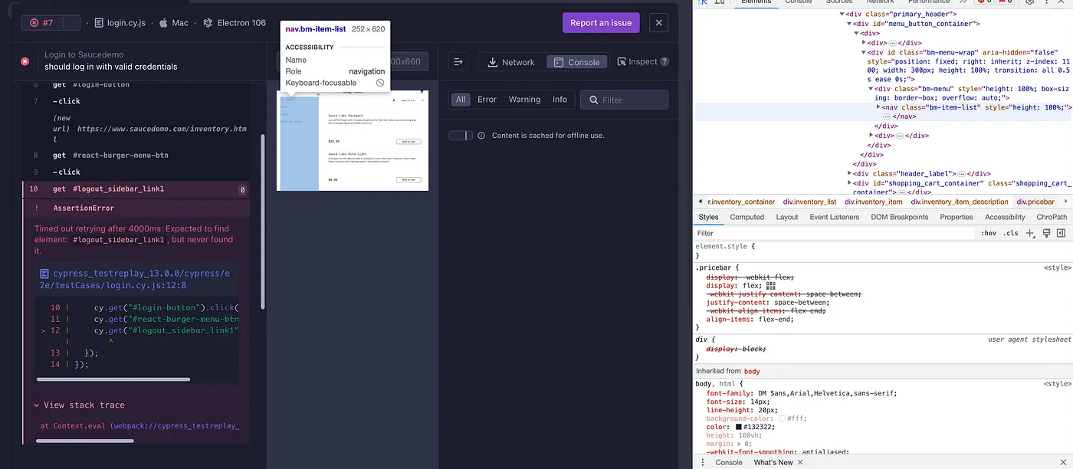The image size is (1073, 469).
Task: Expand div#menu_button_container in the DOM tree
Action: [x=848, y=24]
